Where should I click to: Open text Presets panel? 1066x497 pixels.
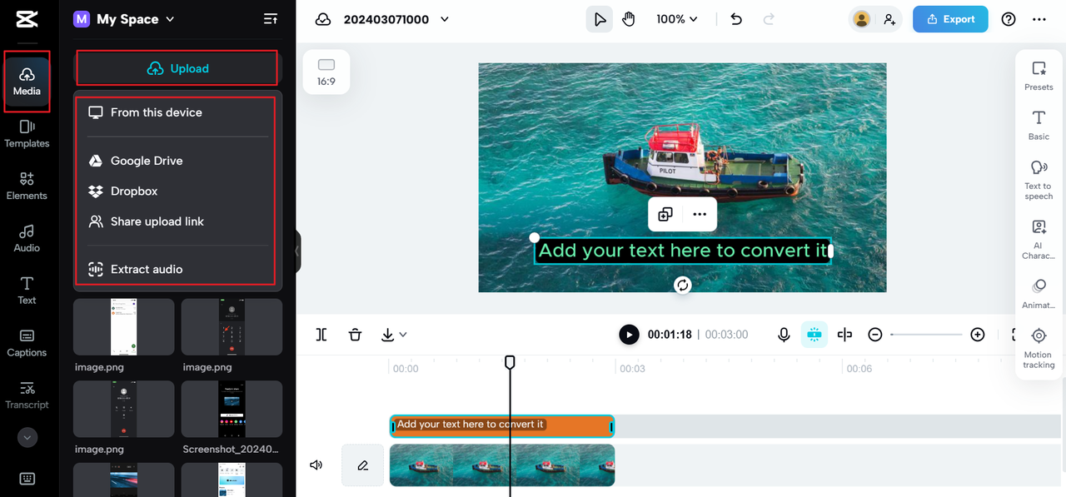(x=1039, y=76)
